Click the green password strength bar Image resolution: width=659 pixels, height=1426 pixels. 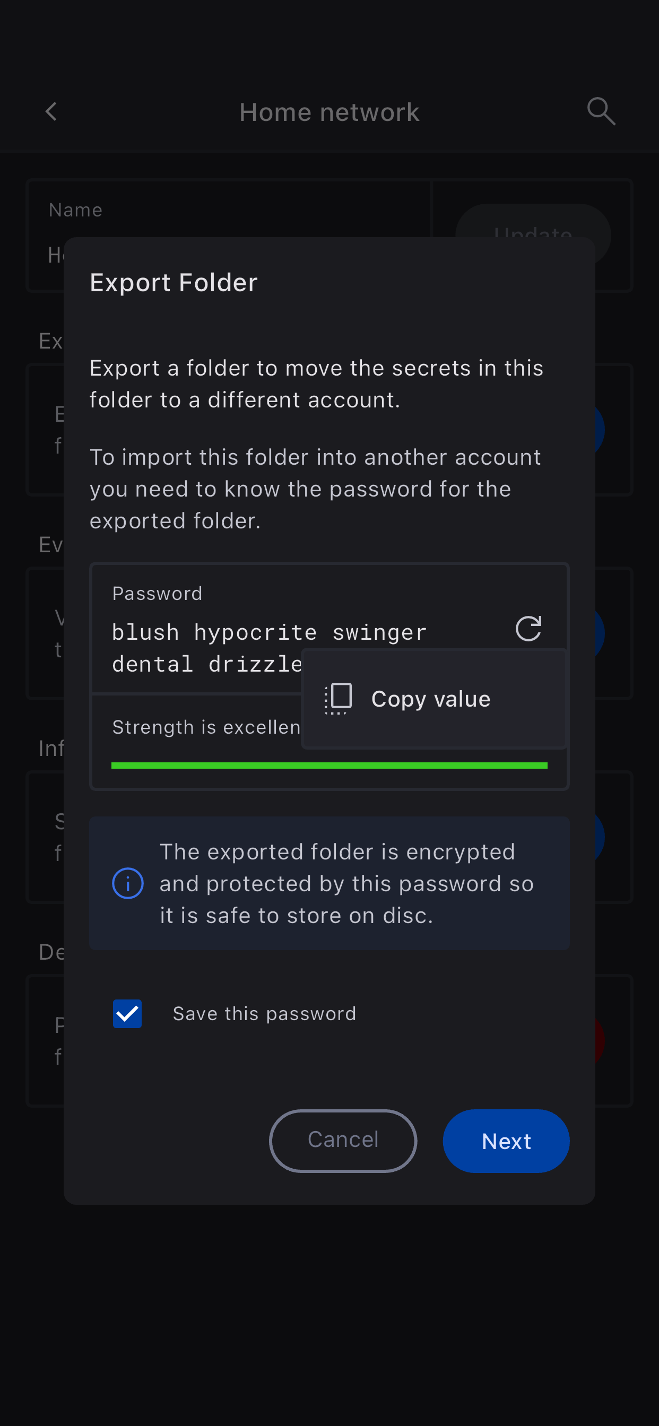pyautogui.click(x=329, y=766)
